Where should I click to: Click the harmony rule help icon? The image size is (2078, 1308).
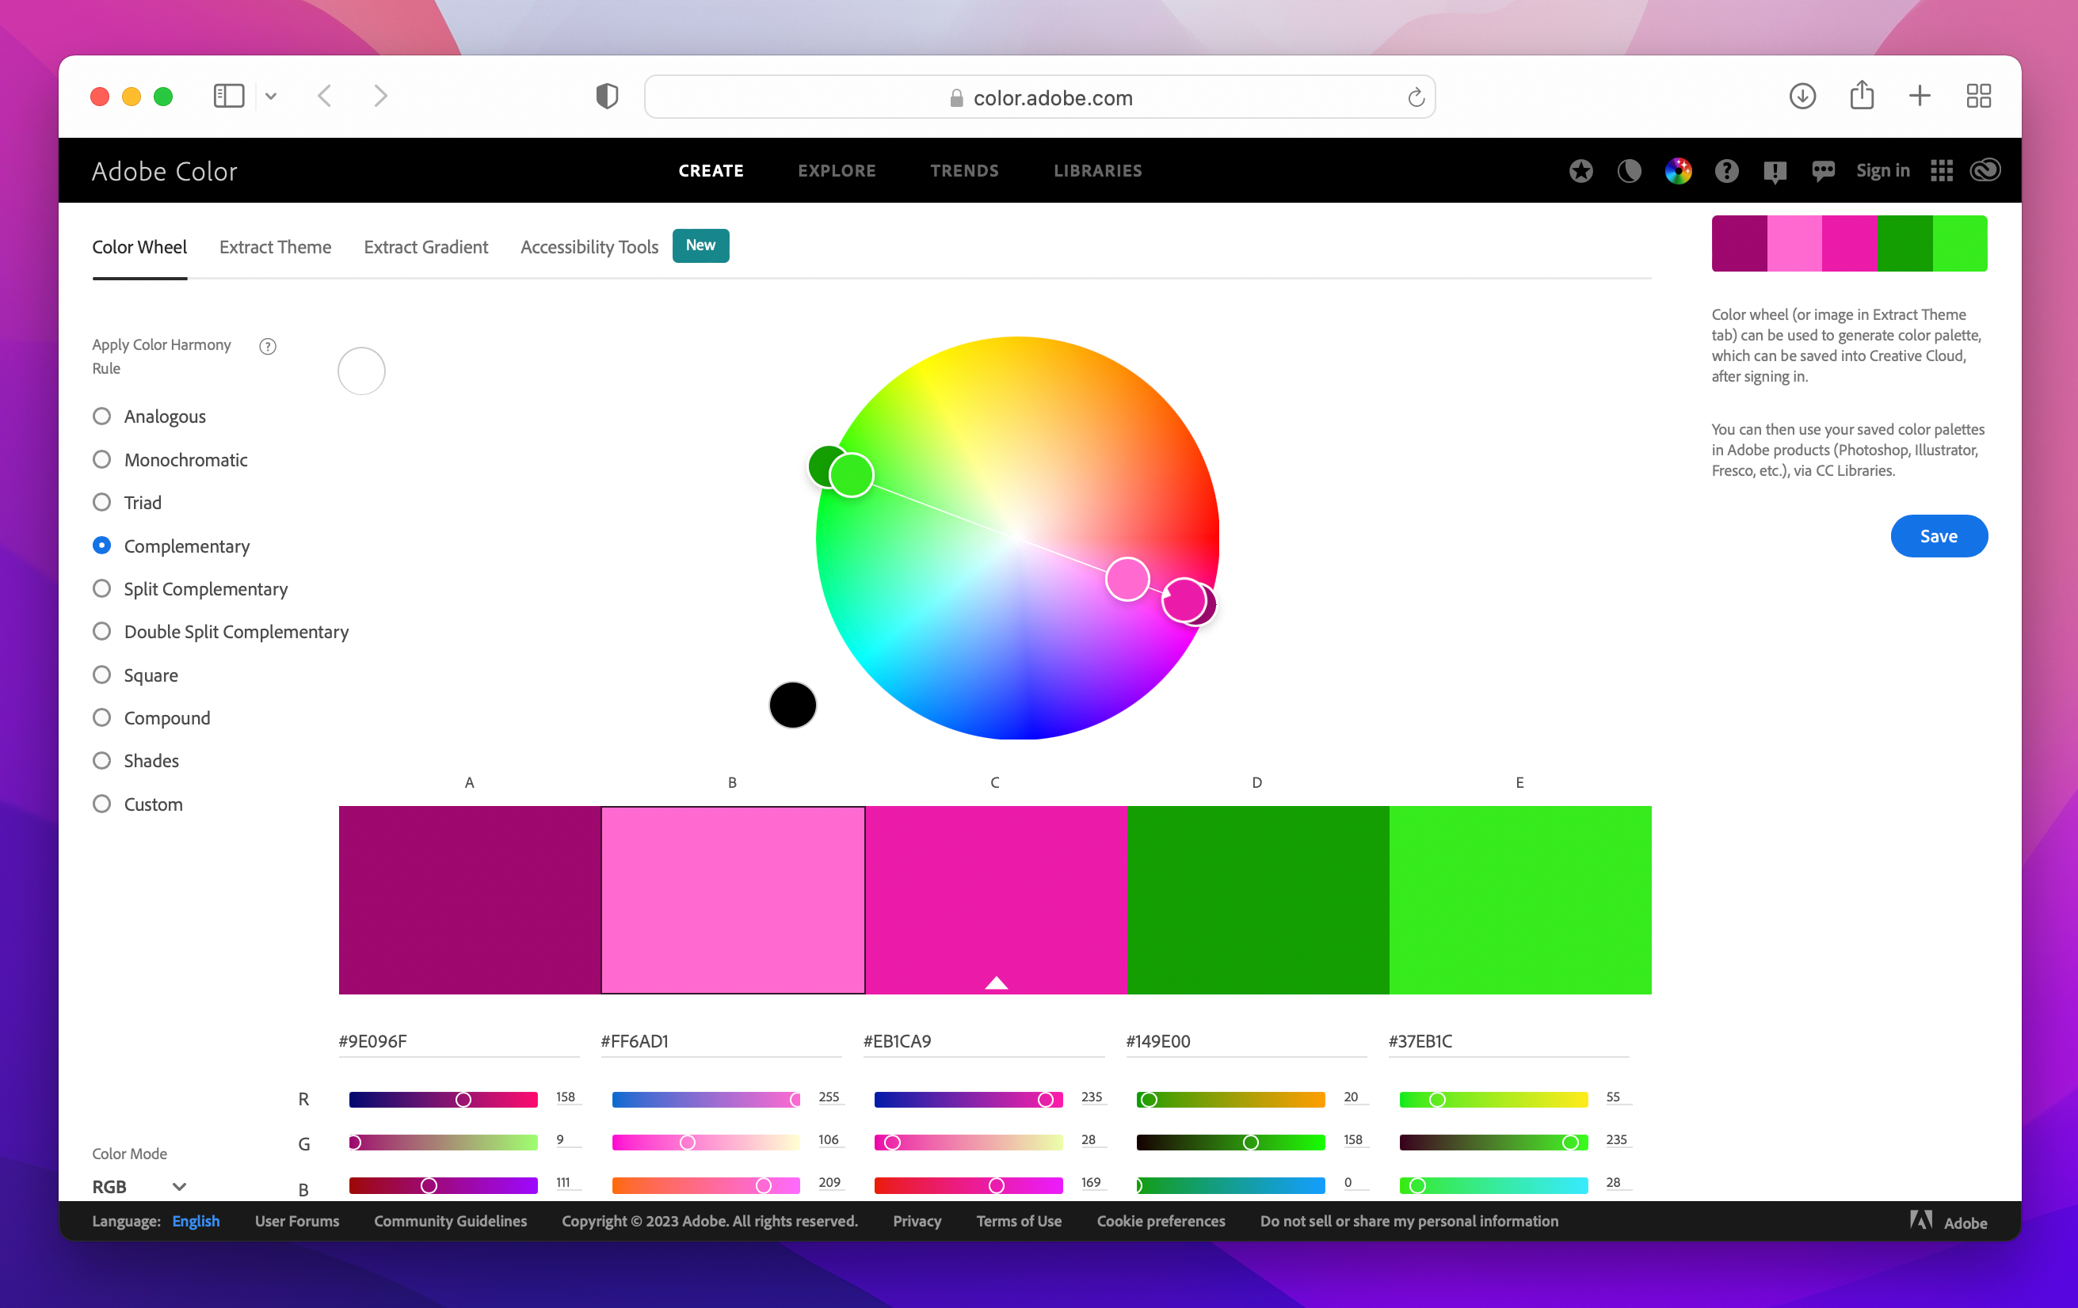point(268,346)
